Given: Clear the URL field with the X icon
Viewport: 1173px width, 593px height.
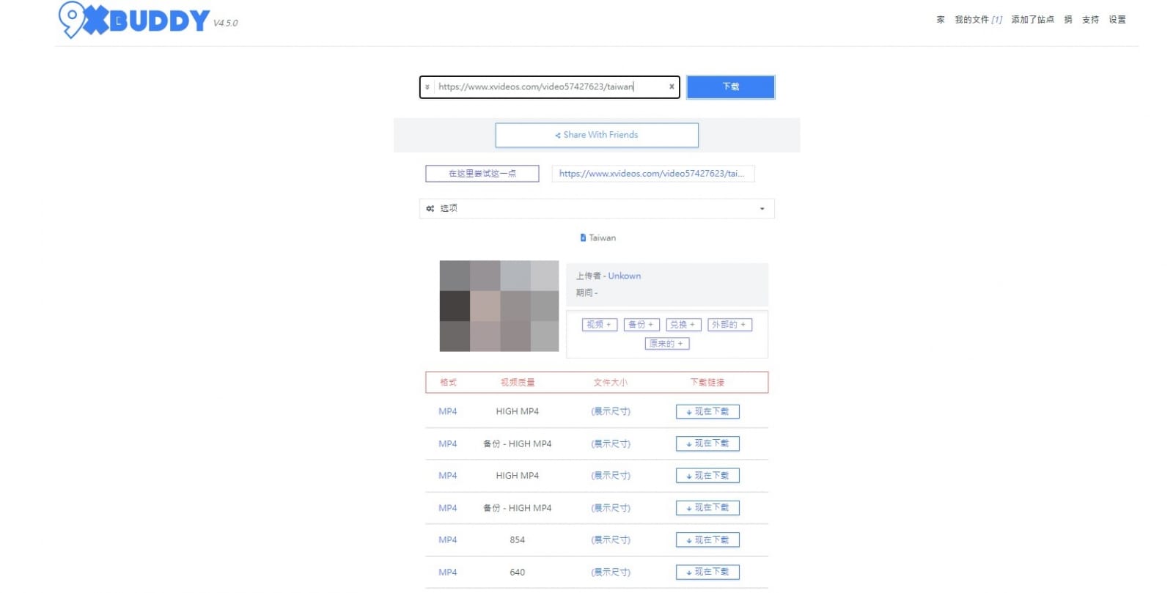Looking at the screenshot, I should point(672,86).
